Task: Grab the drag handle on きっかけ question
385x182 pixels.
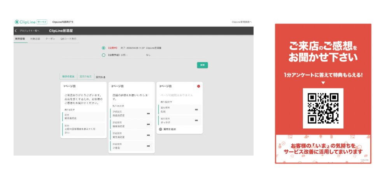Action: pos(196,120)
